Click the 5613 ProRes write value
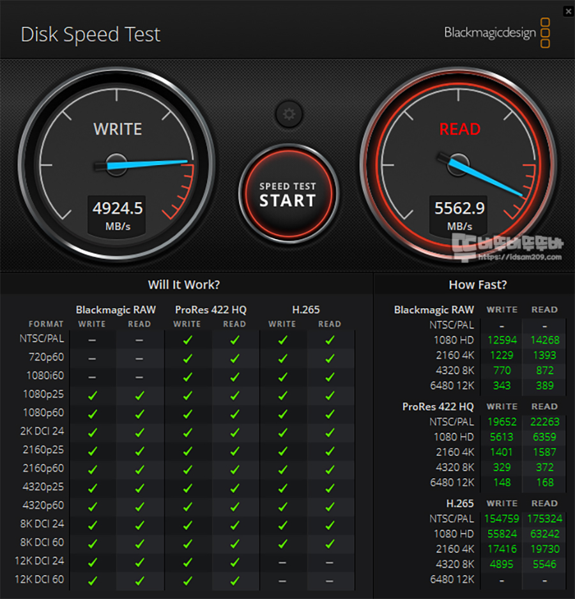The image size is (575, 599). pos(502,437)
